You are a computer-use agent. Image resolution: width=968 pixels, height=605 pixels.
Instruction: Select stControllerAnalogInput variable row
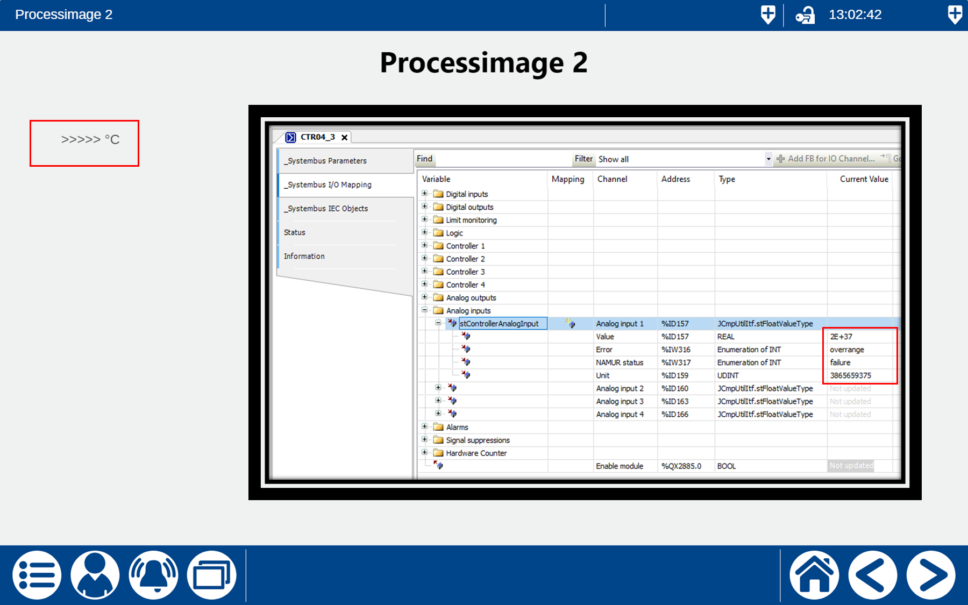click(x=499, y=324)
